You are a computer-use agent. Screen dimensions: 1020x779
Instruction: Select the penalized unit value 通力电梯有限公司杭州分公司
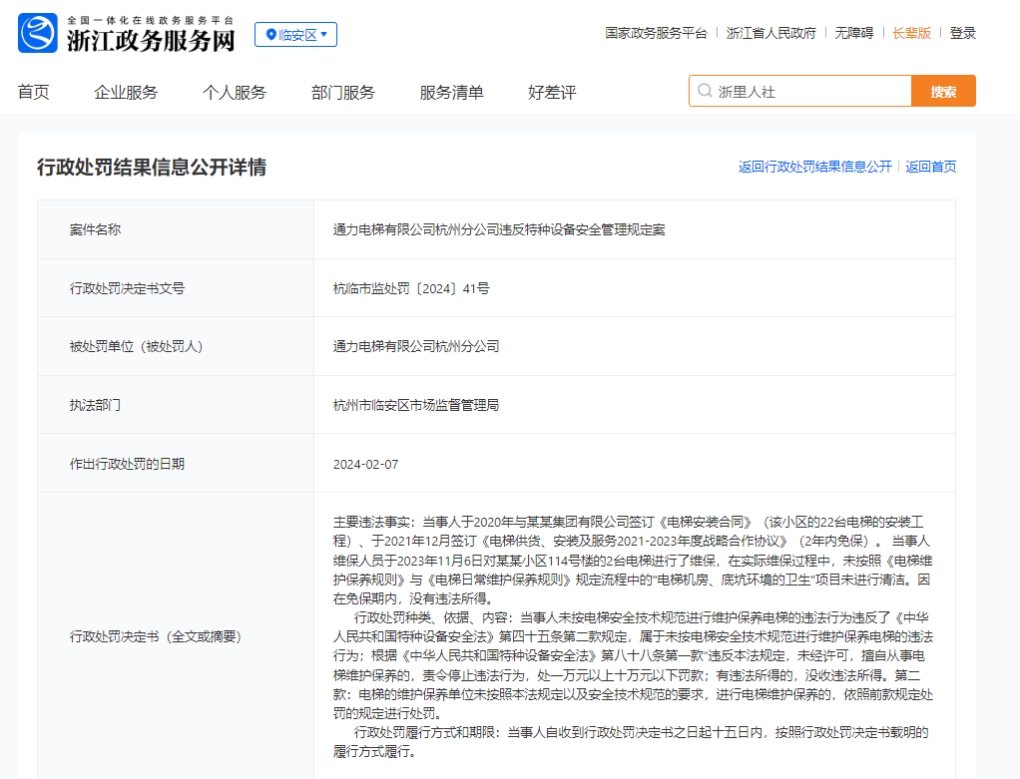coord(416,346)
